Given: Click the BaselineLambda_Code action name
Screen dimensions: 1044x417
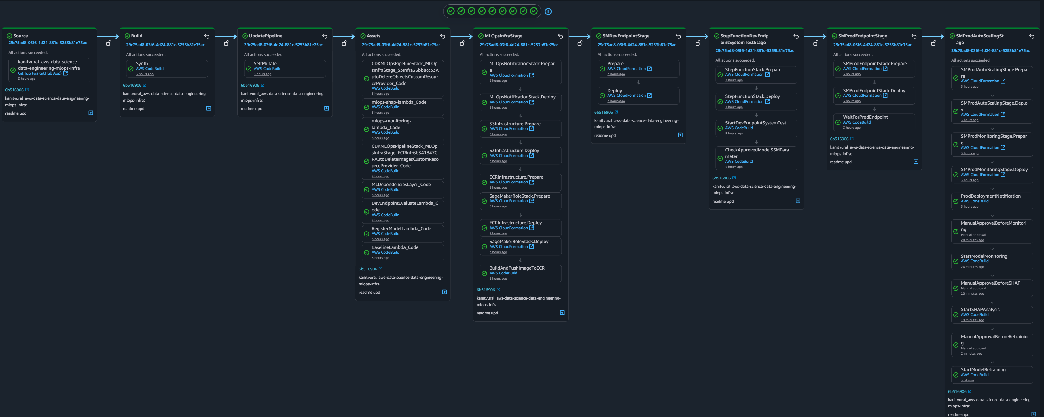Looking at the screenshot, I should tap(395, 247).
